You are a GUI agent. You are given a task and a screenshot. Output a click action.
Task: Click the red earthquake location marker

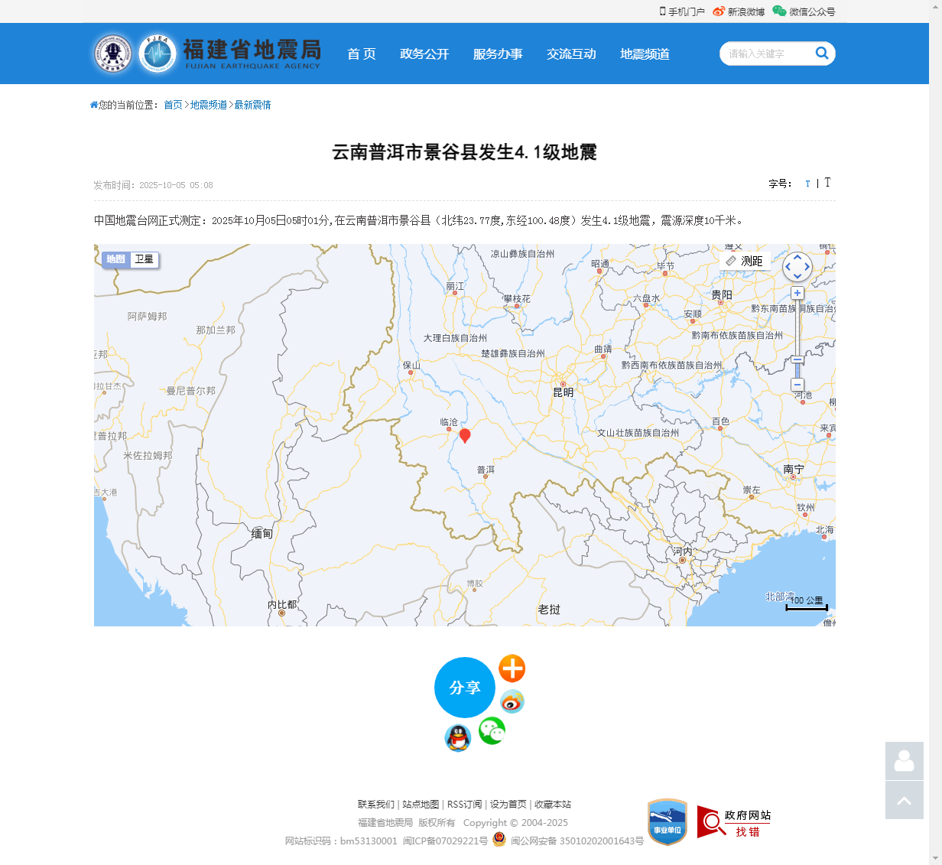click(464, 435)
